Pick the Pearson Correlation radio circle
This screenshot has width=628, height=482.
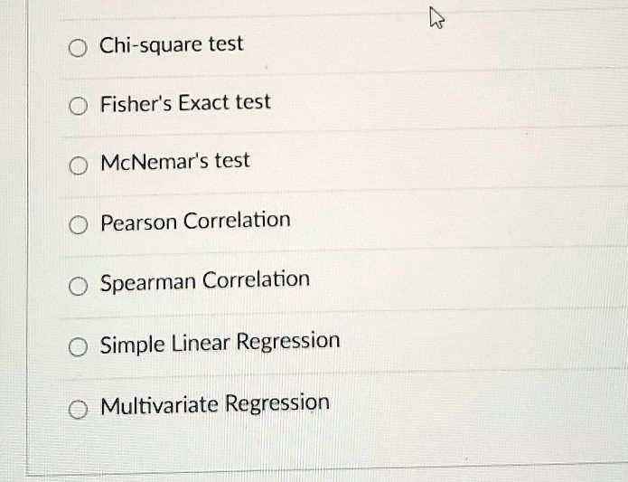[78, 225]
